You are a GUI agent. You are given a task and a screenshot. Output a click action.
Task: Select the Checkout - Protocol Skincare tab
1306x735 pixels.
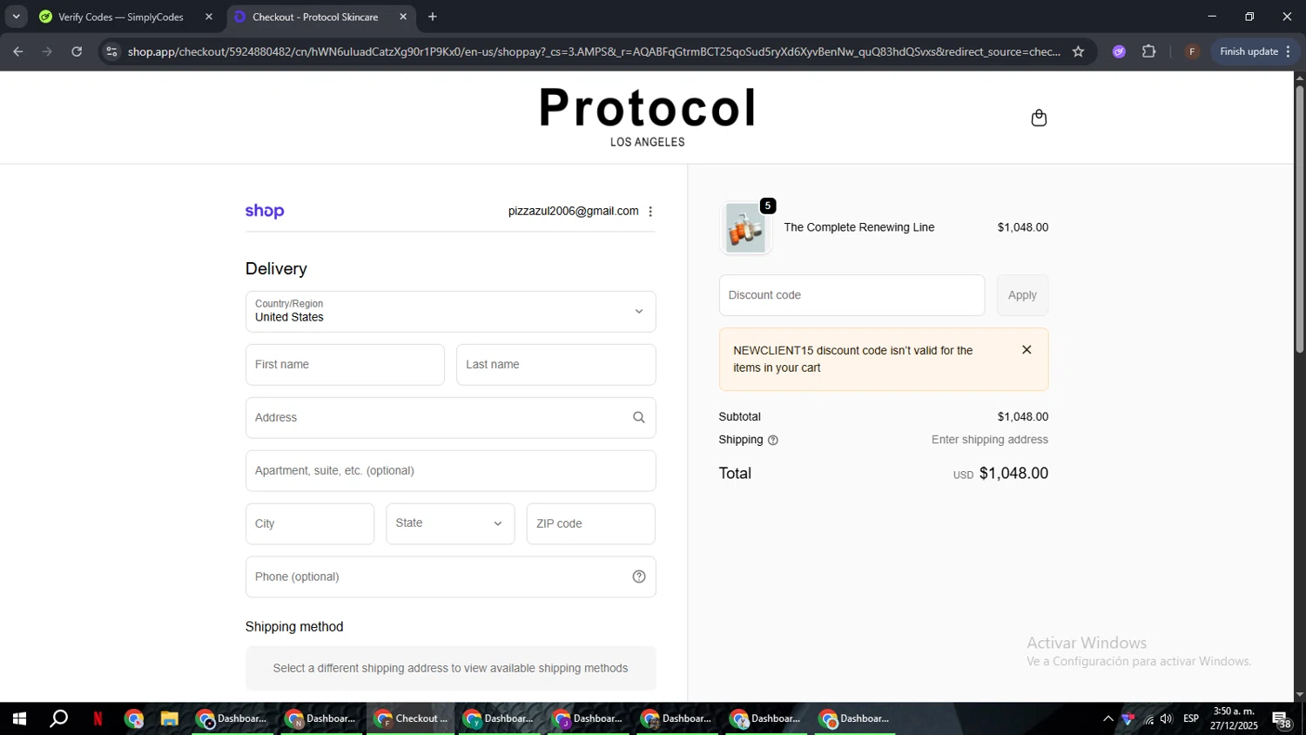click(x=315, y=17)
